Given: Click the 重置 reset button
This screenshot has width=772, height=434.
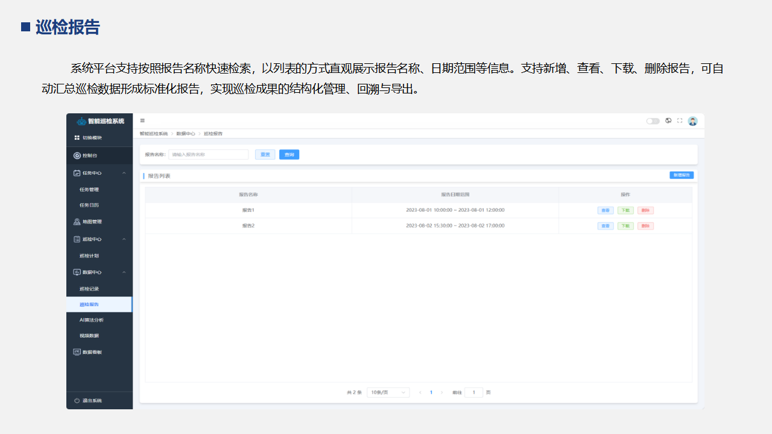Looking at the screenshot, I should click(265, 155).
